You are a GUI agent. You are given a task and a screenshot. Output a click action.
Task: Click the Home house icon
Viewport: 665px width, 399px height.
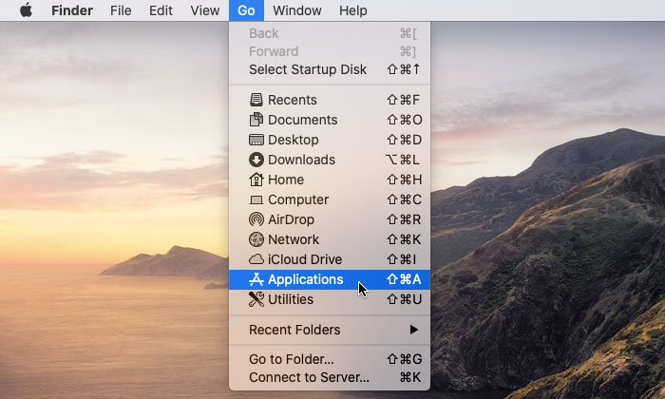[x=256, y=180]
